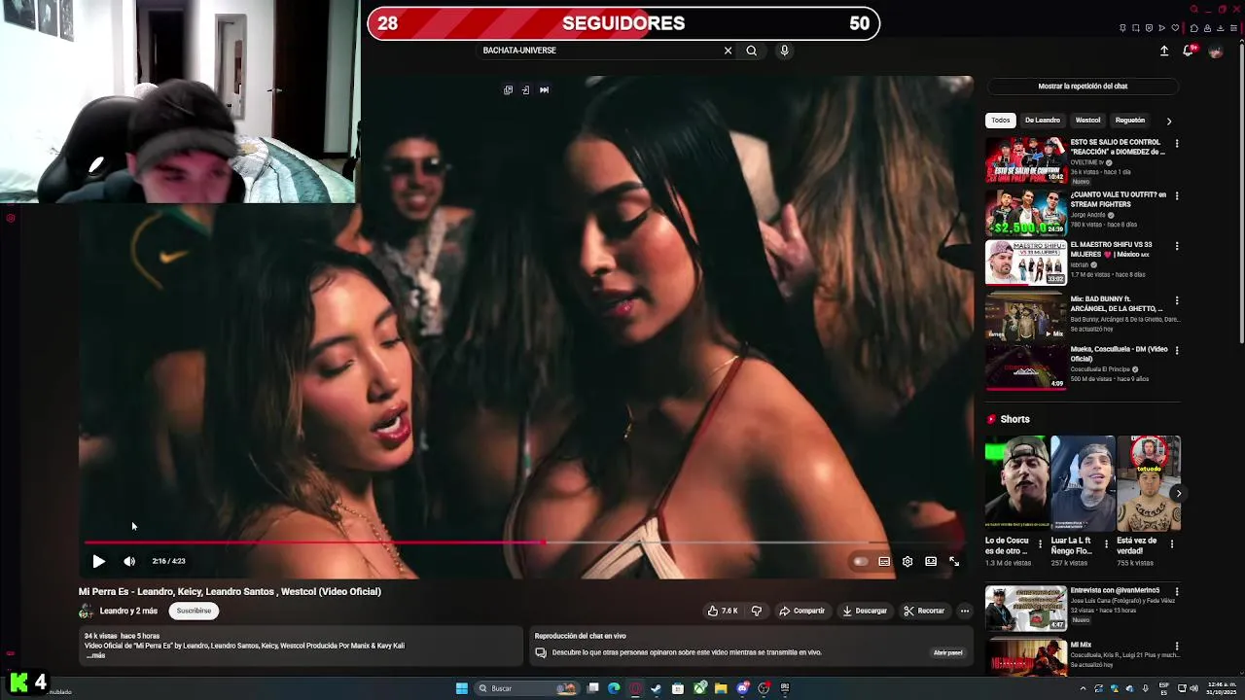Click the Recortar clip button
Image resolution: width=1245 pixels, height=700 pixels.
coord(923,611)
